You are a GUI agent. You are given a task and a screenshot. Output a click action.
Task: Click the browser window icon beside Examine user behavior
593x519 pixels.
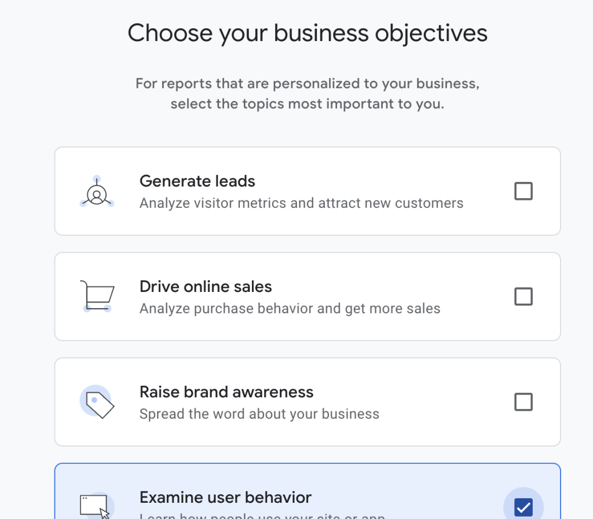tap(94, 504)
